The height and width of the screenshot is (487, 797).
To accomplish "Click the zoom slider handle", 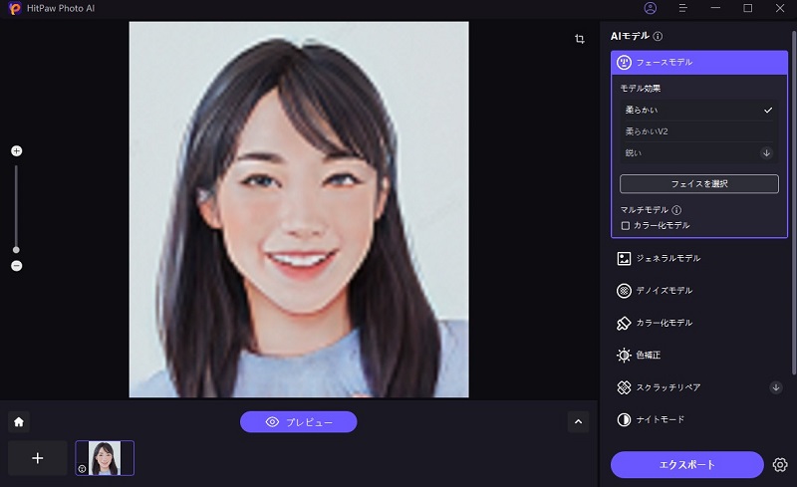I will (16, 250).
